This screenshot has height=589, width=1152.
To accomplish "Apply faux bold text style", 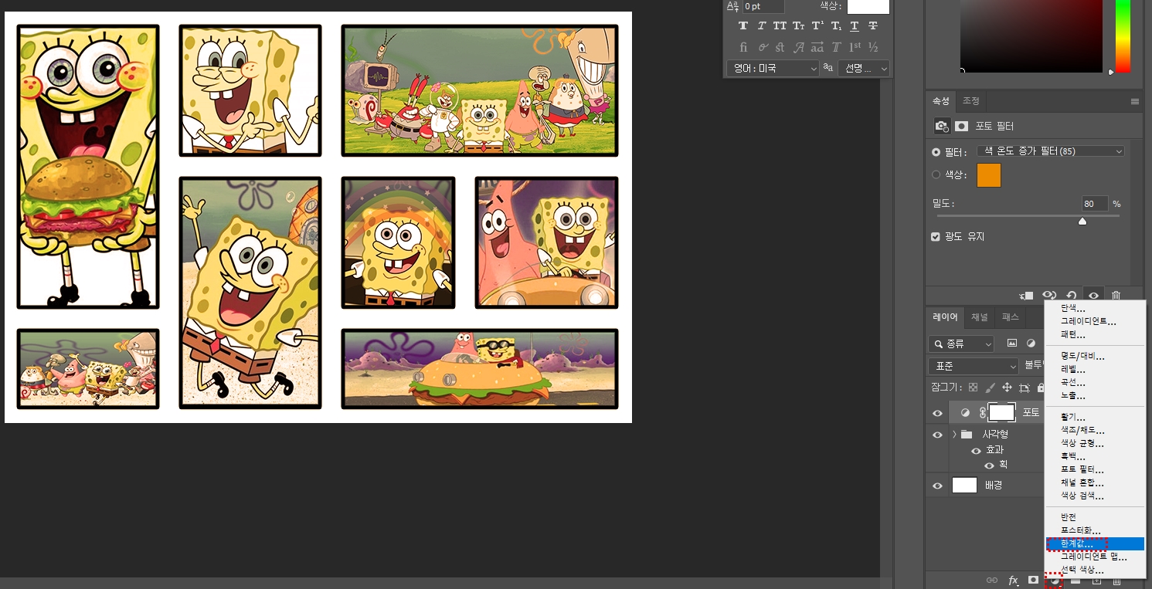I will tap(743, 26).
